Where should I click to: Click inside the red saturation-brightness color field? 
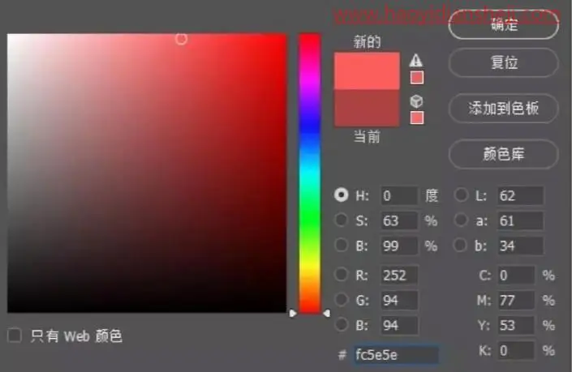[147, 173]
